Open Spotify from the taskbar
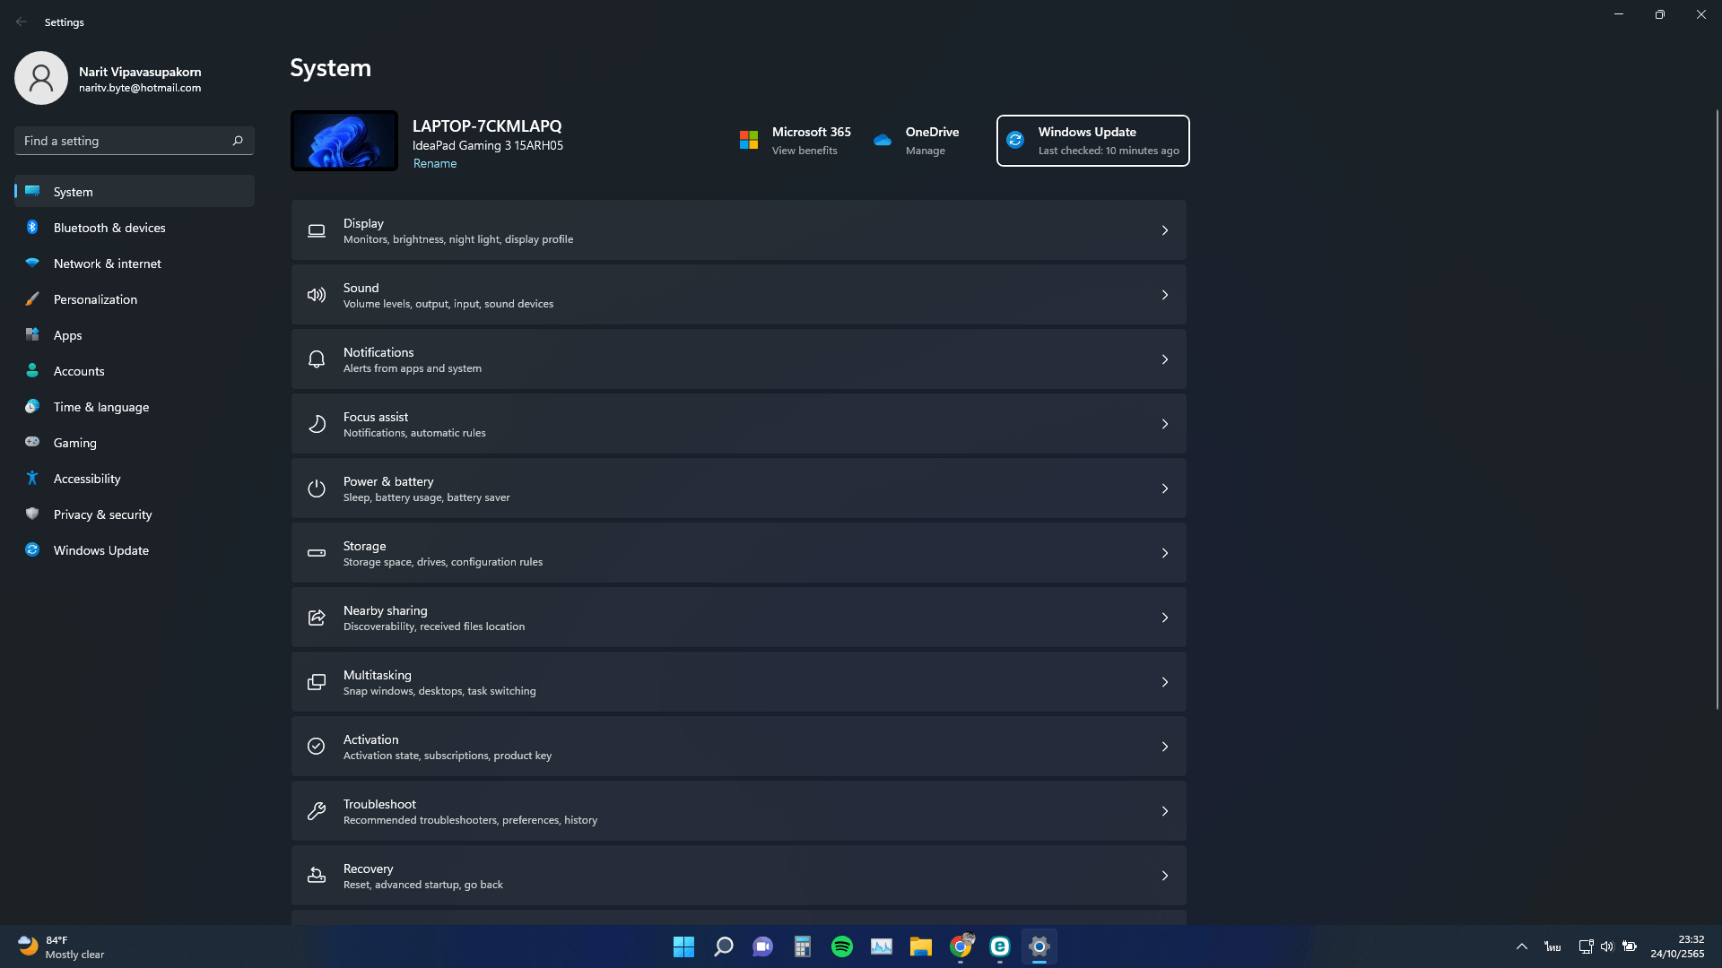This screenshot has height=968, width=1722. click(842, 946)
